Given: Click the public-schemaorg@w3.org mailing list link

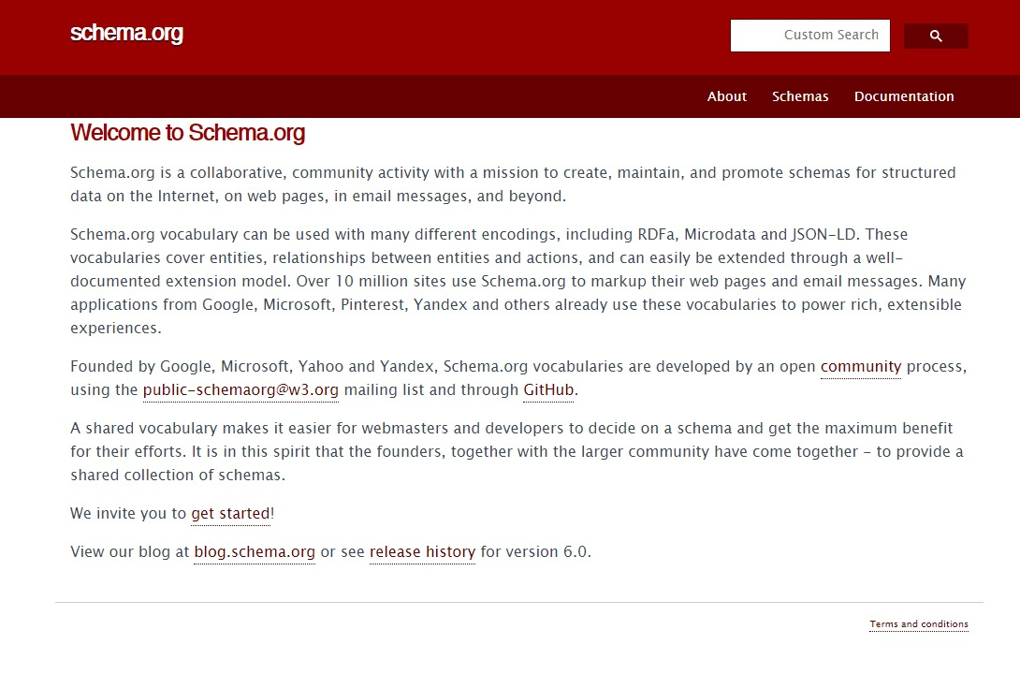Looking at the screenshot, I should [240, 390].
